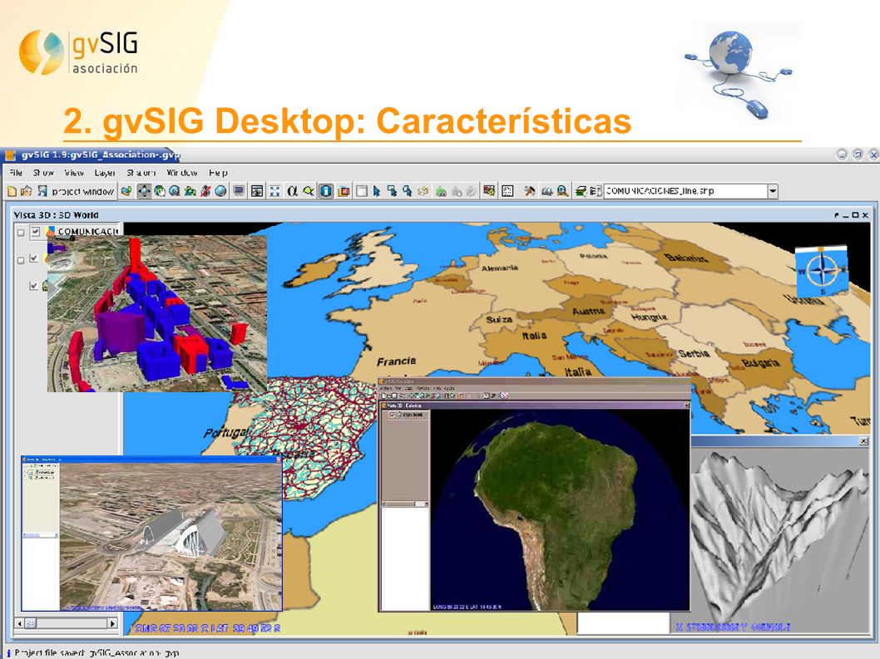880x659 pixels.
Task: Click the green magnifier query icon
Action: 309,191
